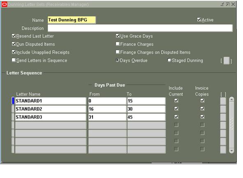Click the Days Past Due heading

pos(110,85)
